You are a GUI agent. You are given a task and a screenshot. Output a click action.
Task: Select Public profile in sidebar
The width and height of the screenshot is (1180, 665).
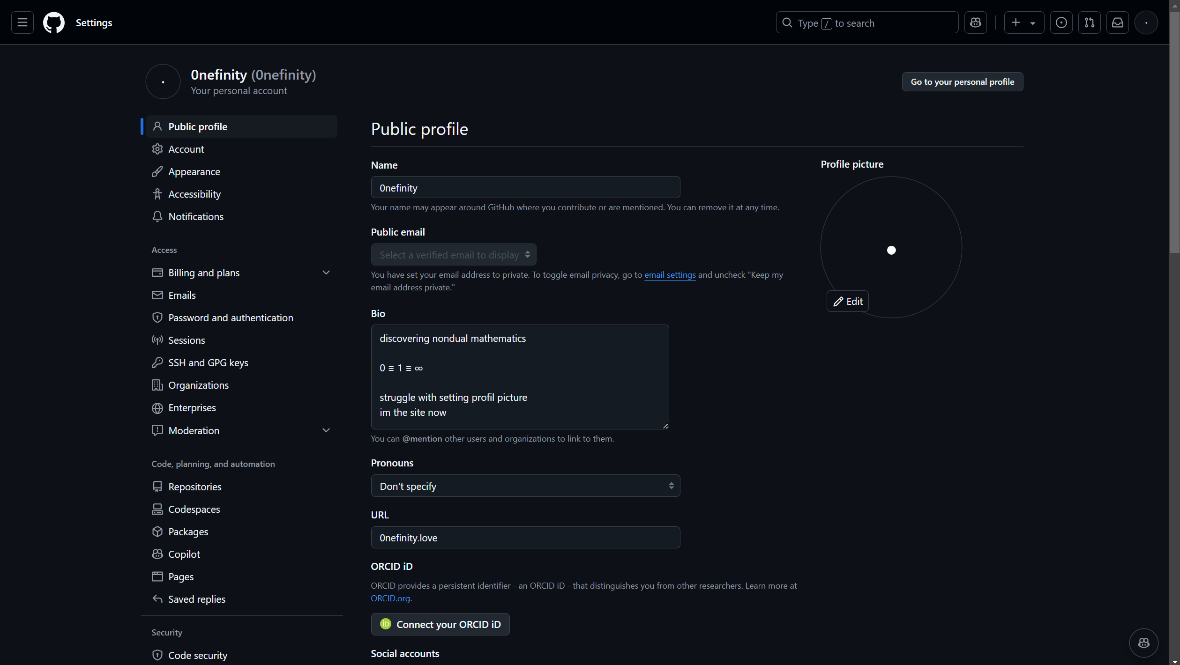coord(242,126)
